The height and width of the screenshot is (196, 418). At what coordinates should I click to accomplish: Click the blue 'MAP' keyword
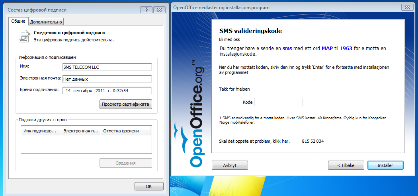point(327,49)
